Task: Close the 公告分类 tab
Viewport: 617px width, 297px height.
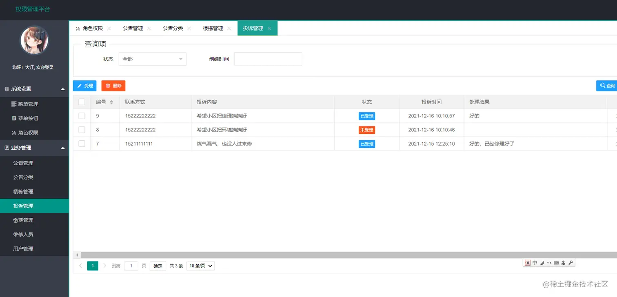Action: pyautogui.click(x=189, y=29)
